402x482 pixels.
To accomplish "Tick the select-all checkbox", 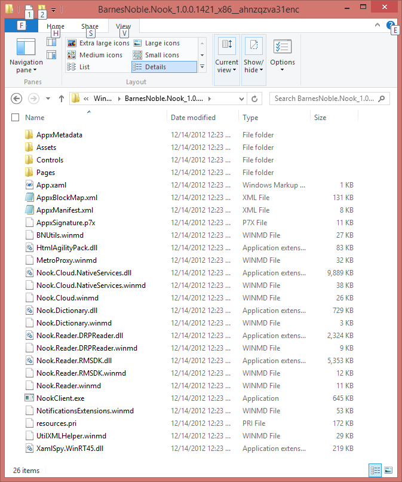I will pyautogui.click(x=16, y=118).
